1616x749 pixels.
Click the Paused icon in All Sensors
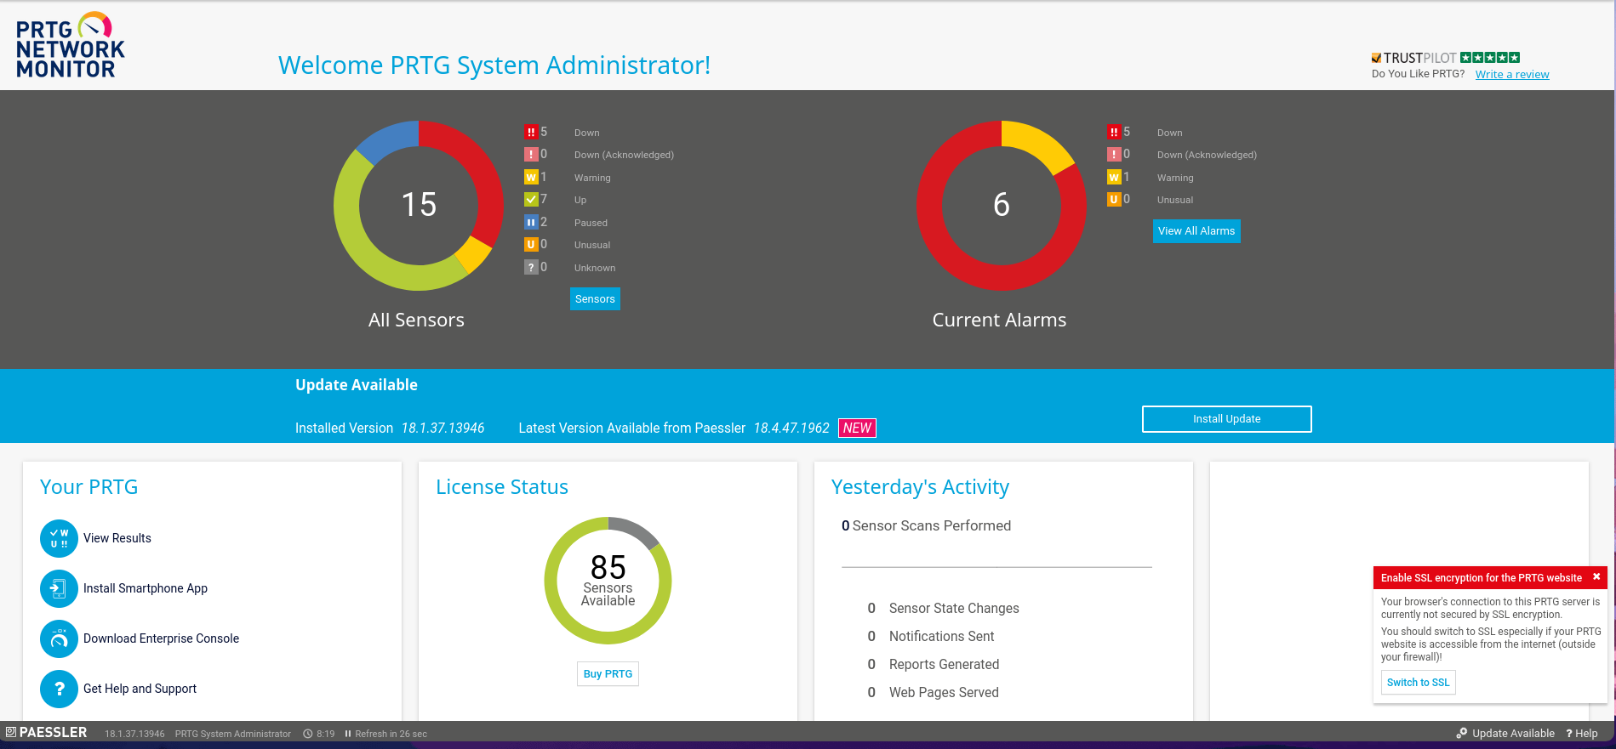(x=531, y=222)
